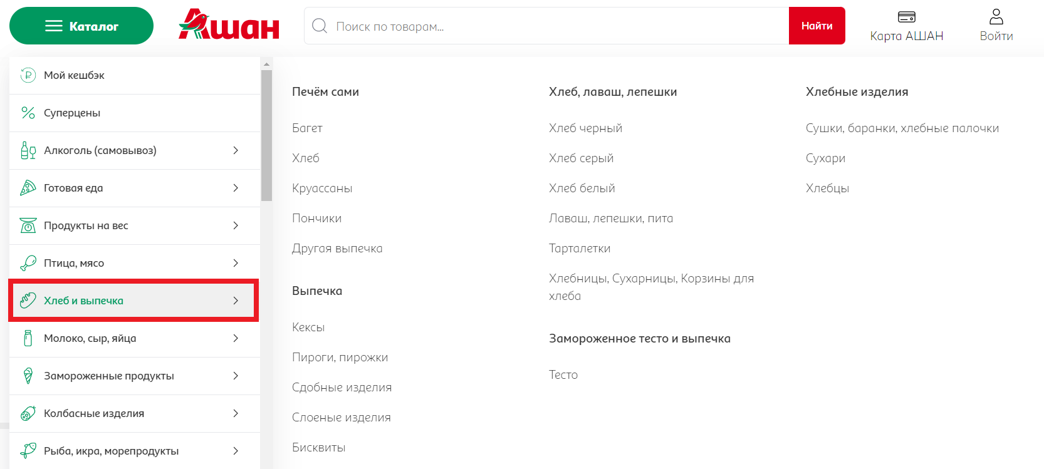Open the Тесто link
The height and width of the screenshot is (469, 1044).
pyautogui.click(x=563, y=374)
